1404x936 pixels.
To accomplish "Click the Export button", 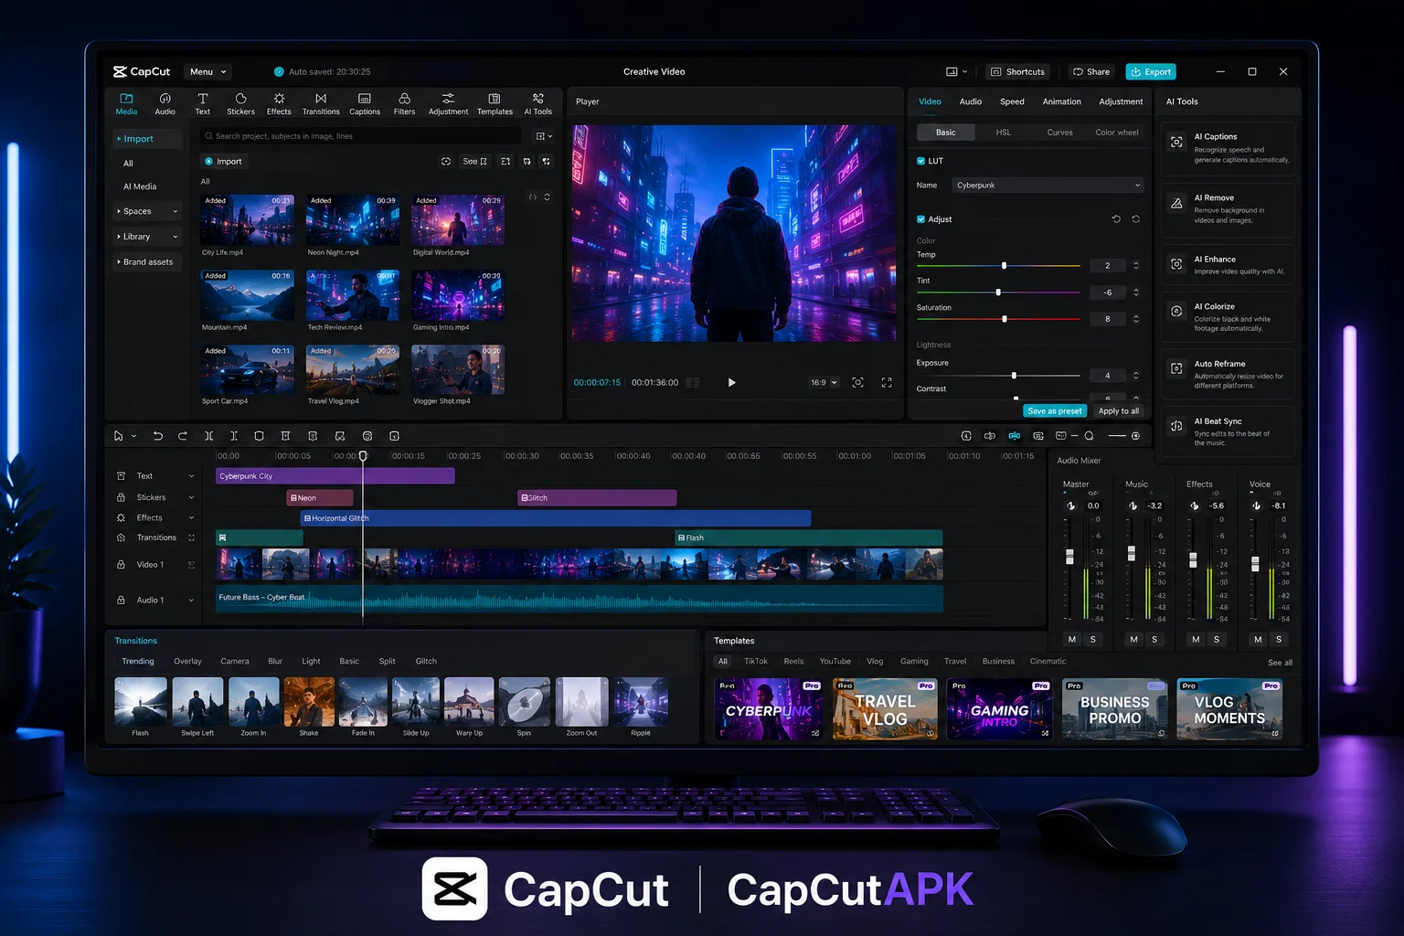I will 1151,71.
